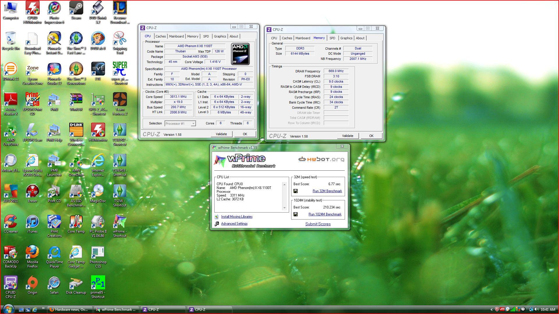Viewport: 559px width, 314px height.
Task: Open prime95 shortcut icon
Action: tap(98, 287)
